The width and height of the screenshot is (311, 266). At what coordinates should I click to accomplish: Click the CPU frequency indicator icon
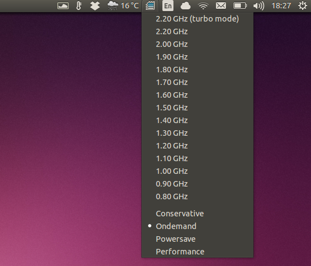pos(150,6)
